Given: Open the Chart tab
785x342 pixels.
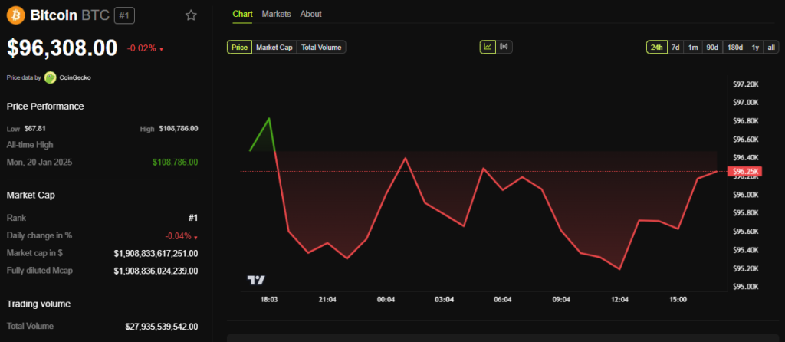Looking at the screenshot, I should coord(242,14).
